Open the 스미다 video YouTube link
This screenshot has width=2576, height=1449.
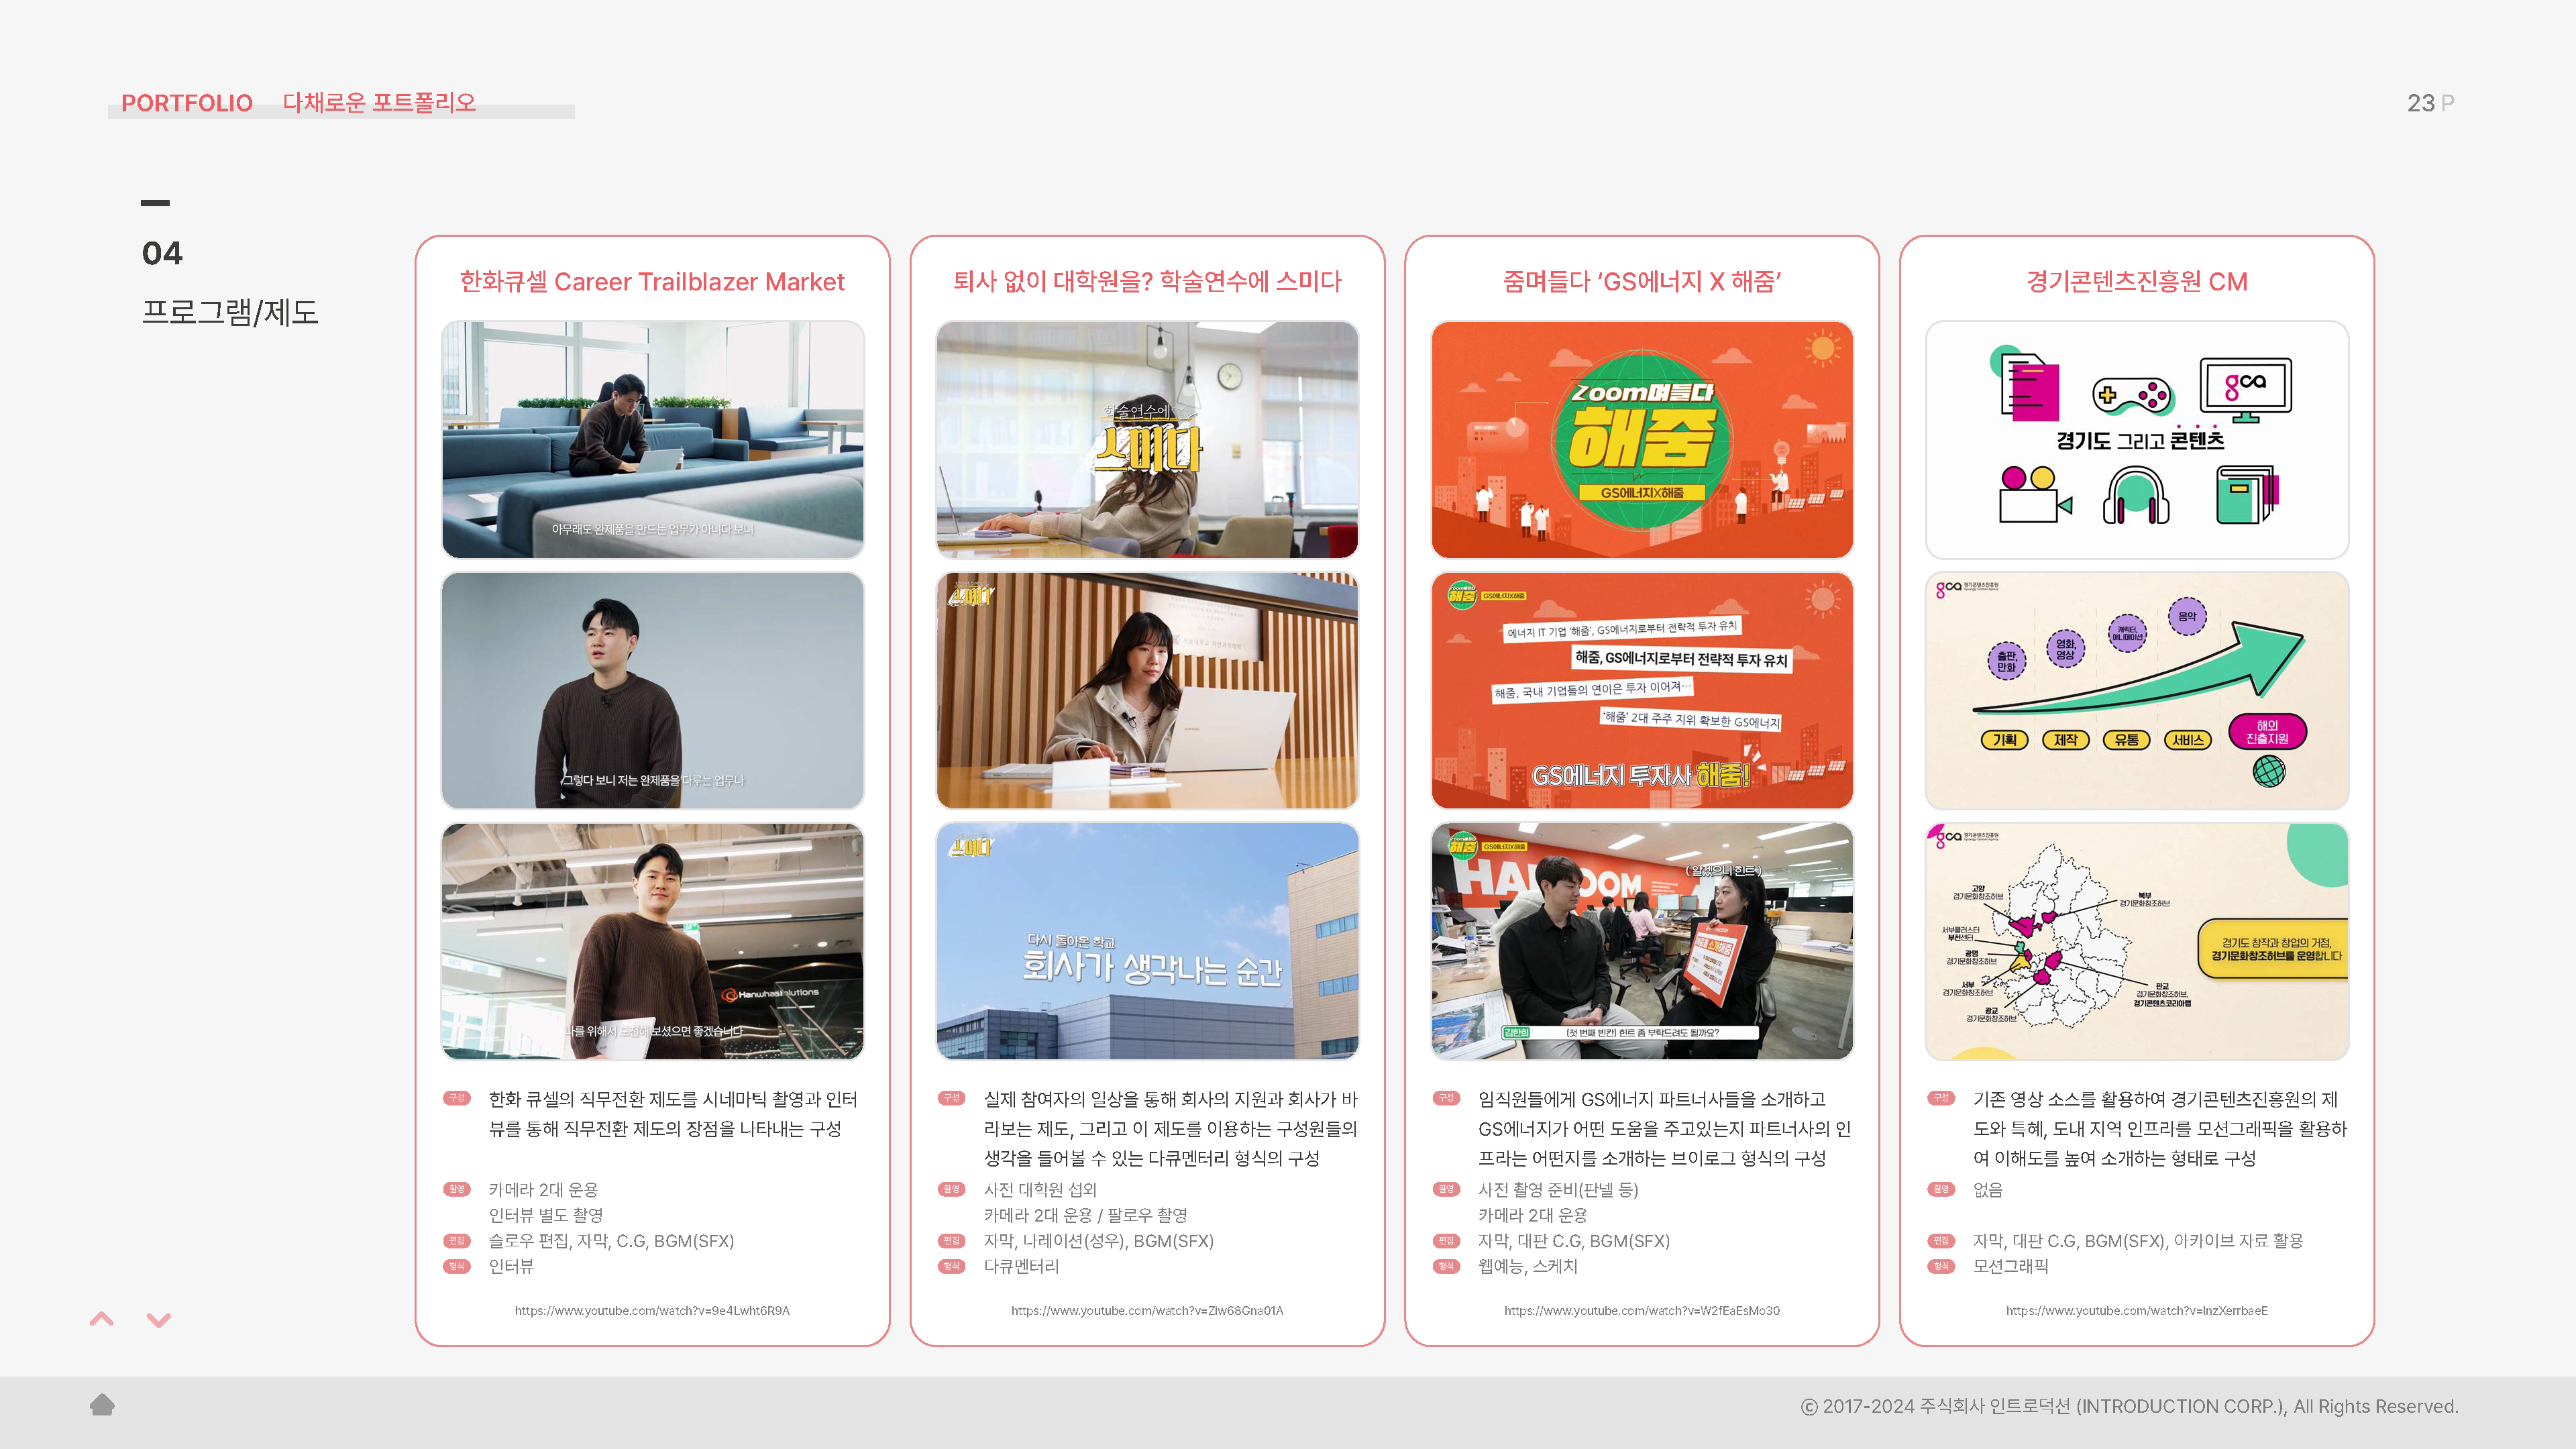click(x=1147, y=1310)
